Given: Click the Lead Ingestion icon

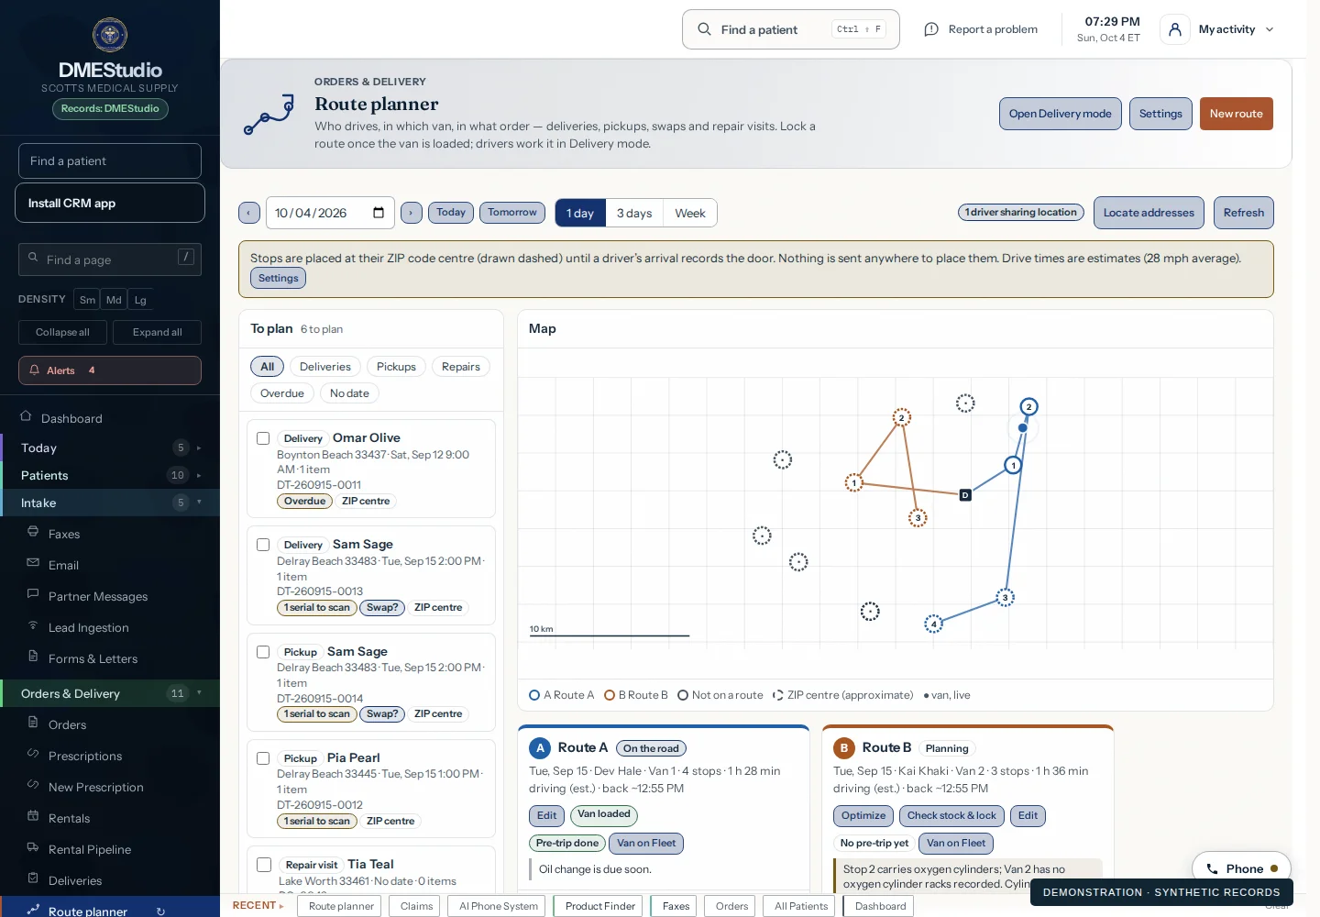Looking at the screenshot, I should tap(33, 625).
